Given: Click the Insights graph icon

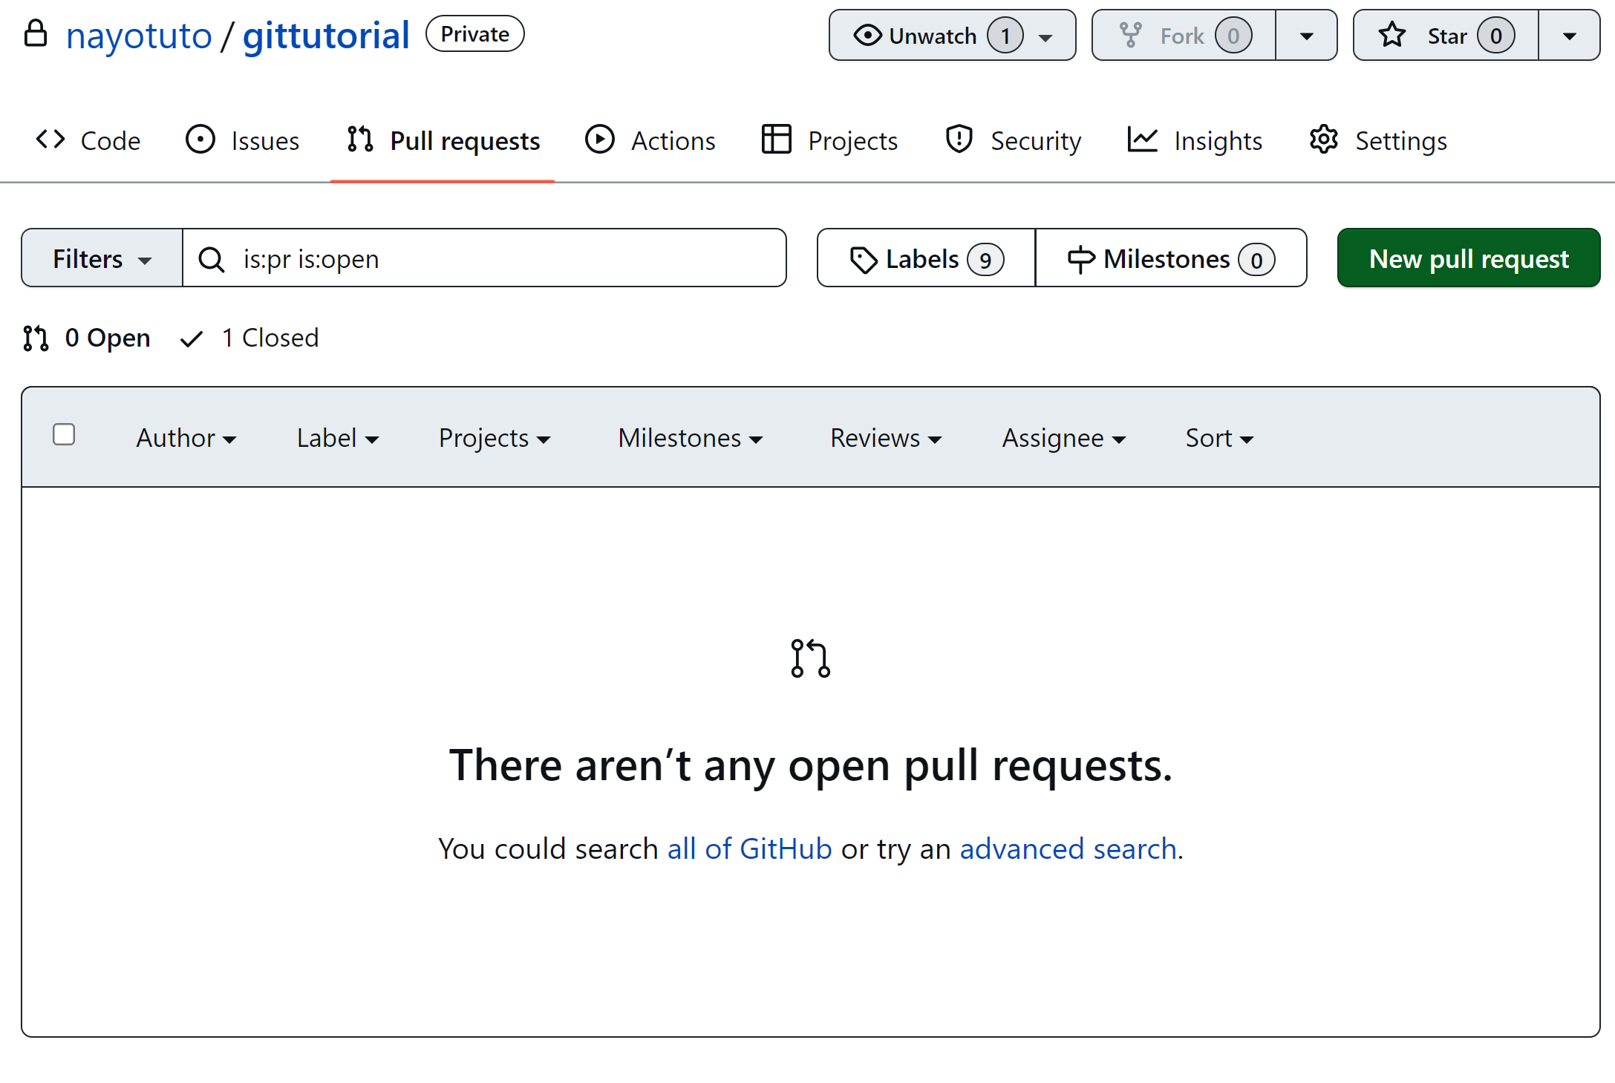Looking at the screenshot, I should click(x=1143, y=140).
